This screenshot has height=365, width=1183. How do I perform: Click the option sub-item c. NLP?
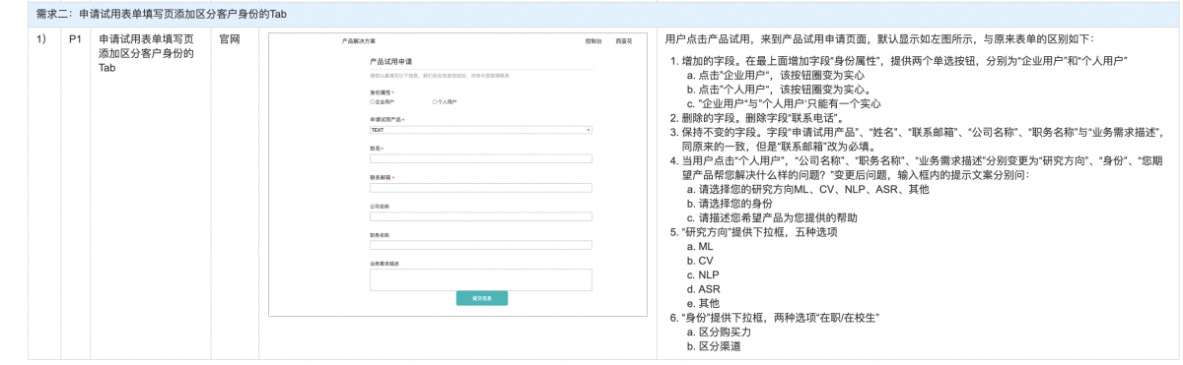pyautogui.click(x=703, y=274)
